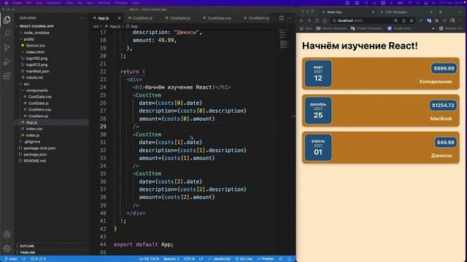Open package.json in the explorer
The height and width of the screenshot is (262, 467).
52,154
